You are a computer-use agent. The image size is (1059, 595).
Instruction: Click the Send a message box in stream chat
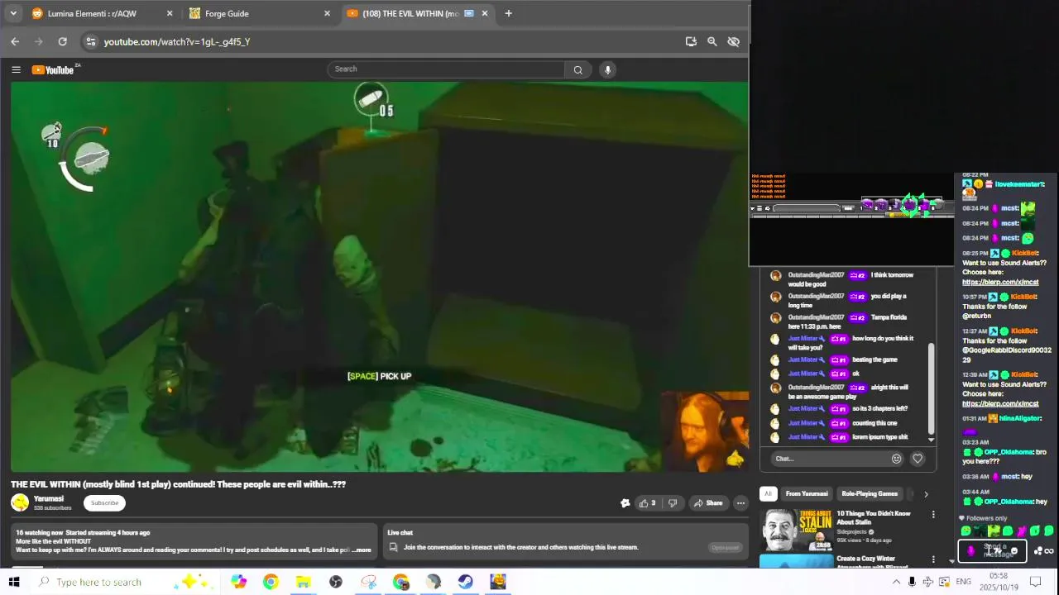pos(993,550)
